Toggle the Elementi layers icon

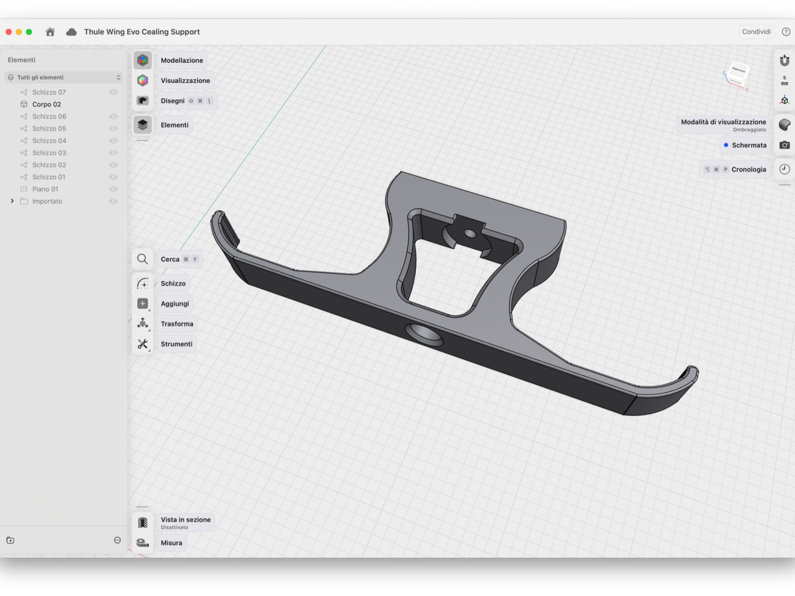143,125
